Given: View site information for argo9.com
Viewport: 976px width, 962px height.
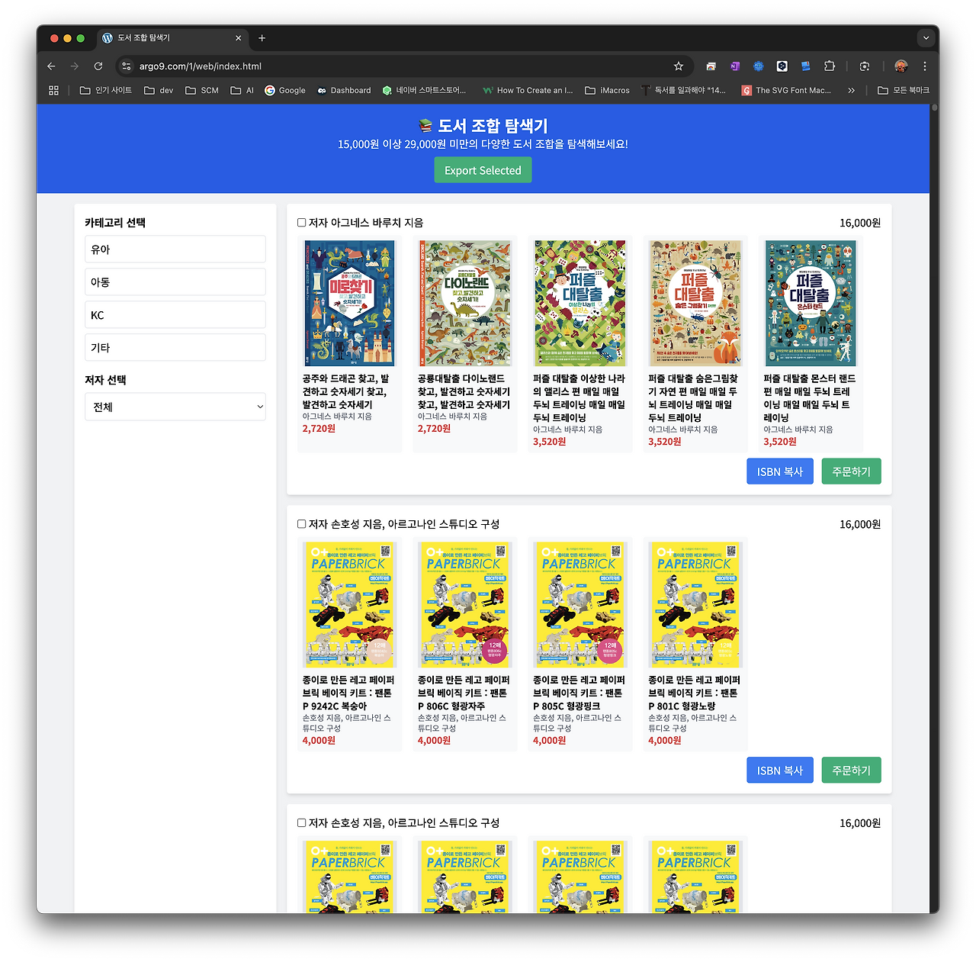Looking at the screenshot, I should coord(127,66).
